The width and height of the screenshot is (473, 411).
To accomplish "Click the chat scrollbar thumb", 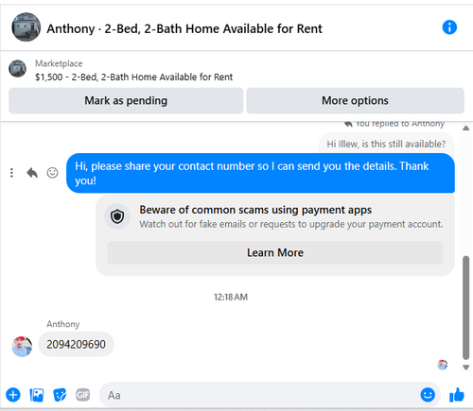I will pos(465,308).
